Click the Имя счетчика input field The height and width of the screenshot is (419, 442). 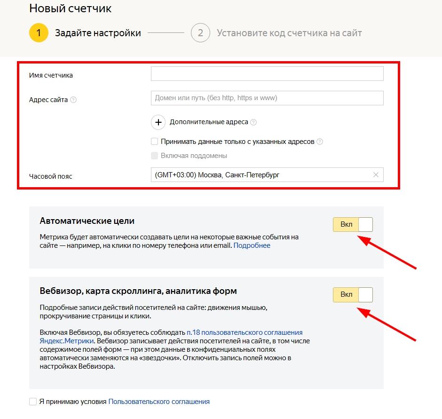pyautogui.click(x=267, y=74)
